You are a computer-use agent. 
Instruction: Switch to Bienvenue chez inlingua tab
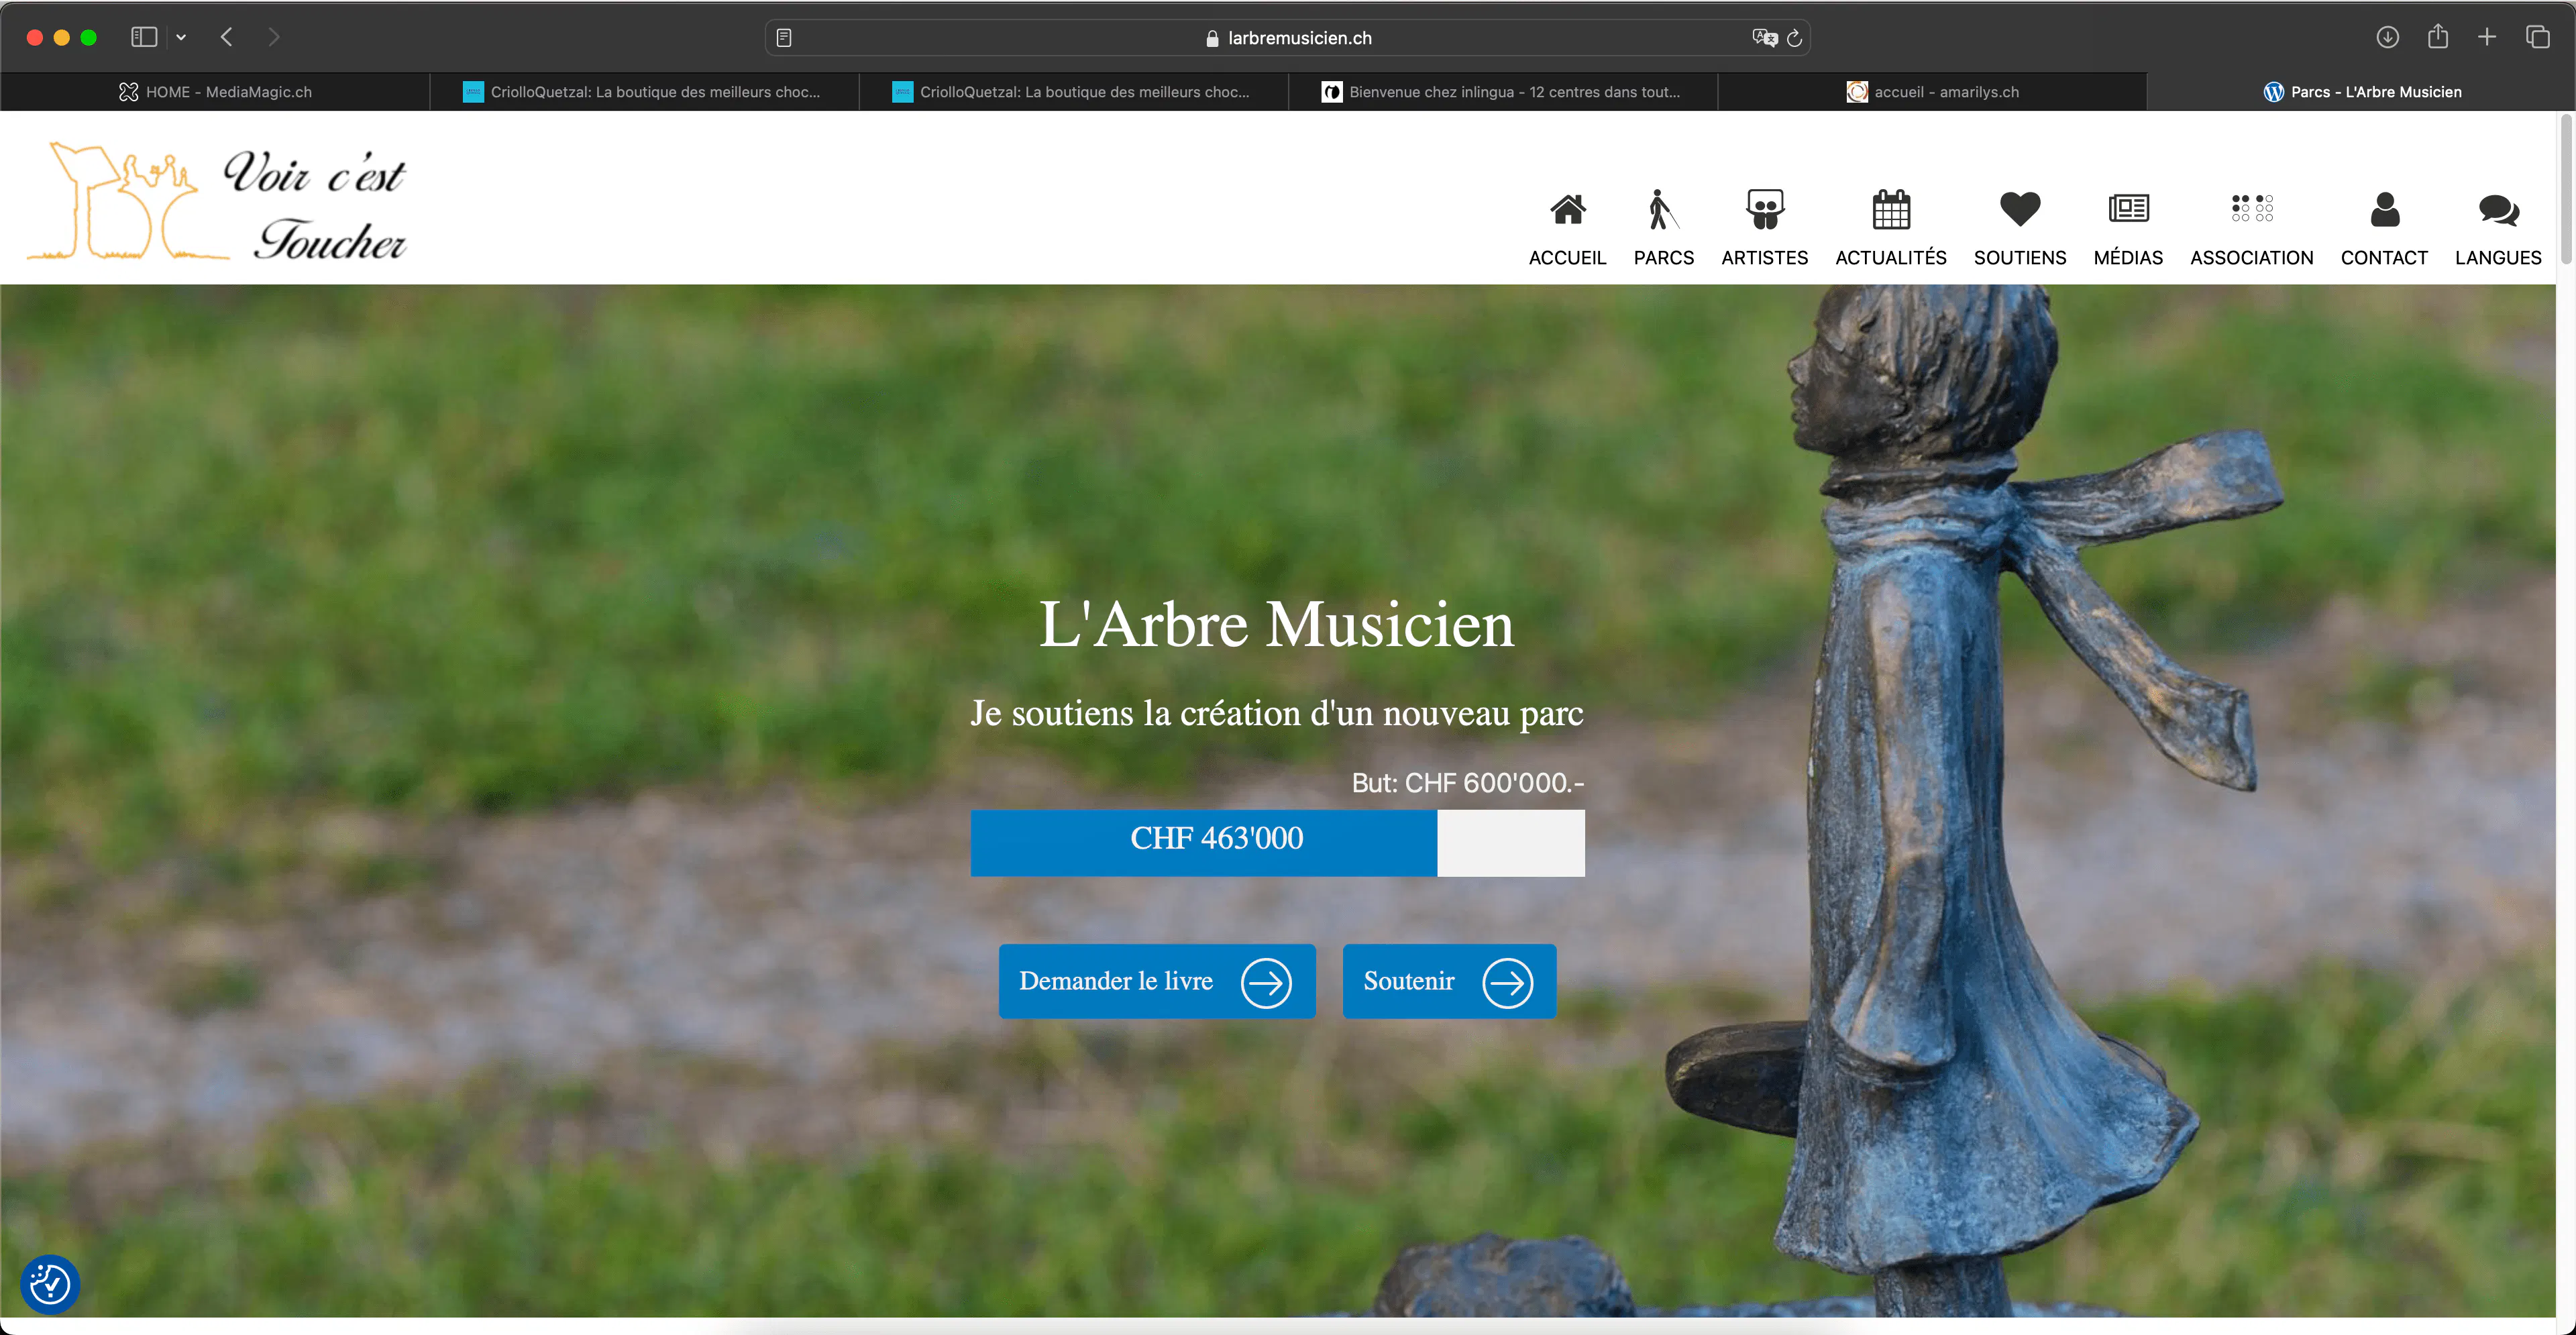pos(1502,92)
